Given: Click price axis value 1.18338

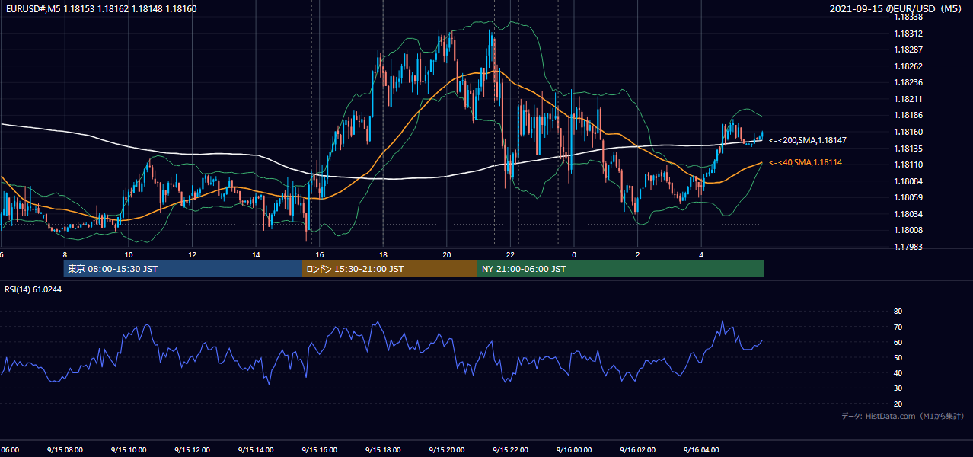Looking at the screenshot, I should 909,17.
